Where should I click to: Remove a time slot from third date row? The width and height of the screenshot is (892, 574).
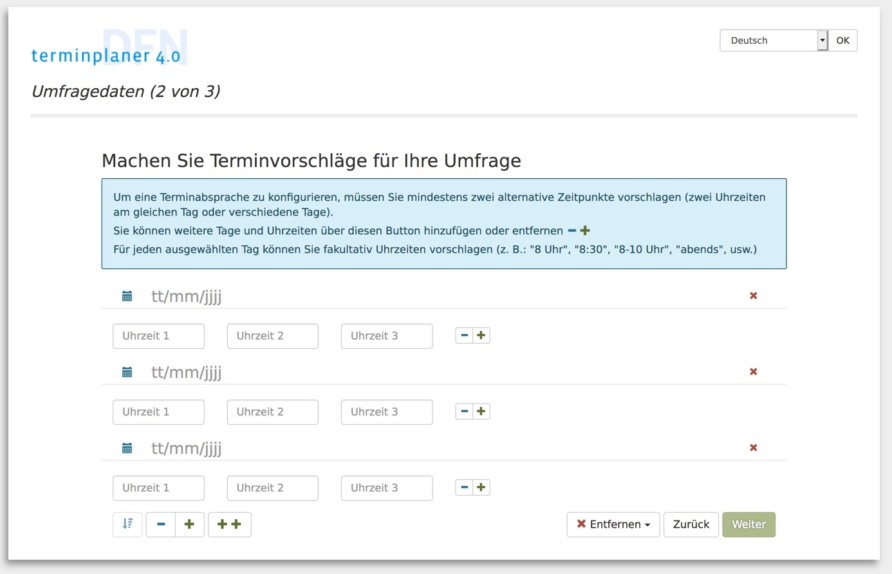(464, 487)
